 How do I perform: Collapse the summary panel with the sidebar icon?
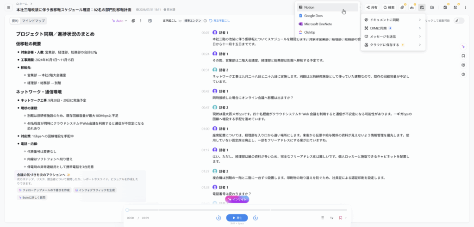150,21
